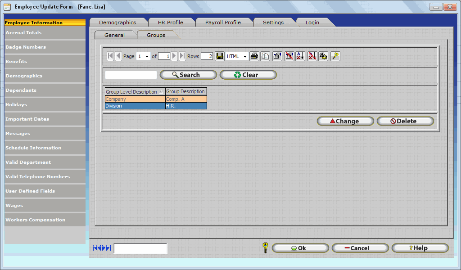Click the yellow key icon in the grid toolbar
The image size is (461, 270).
[x=335, y=56]
